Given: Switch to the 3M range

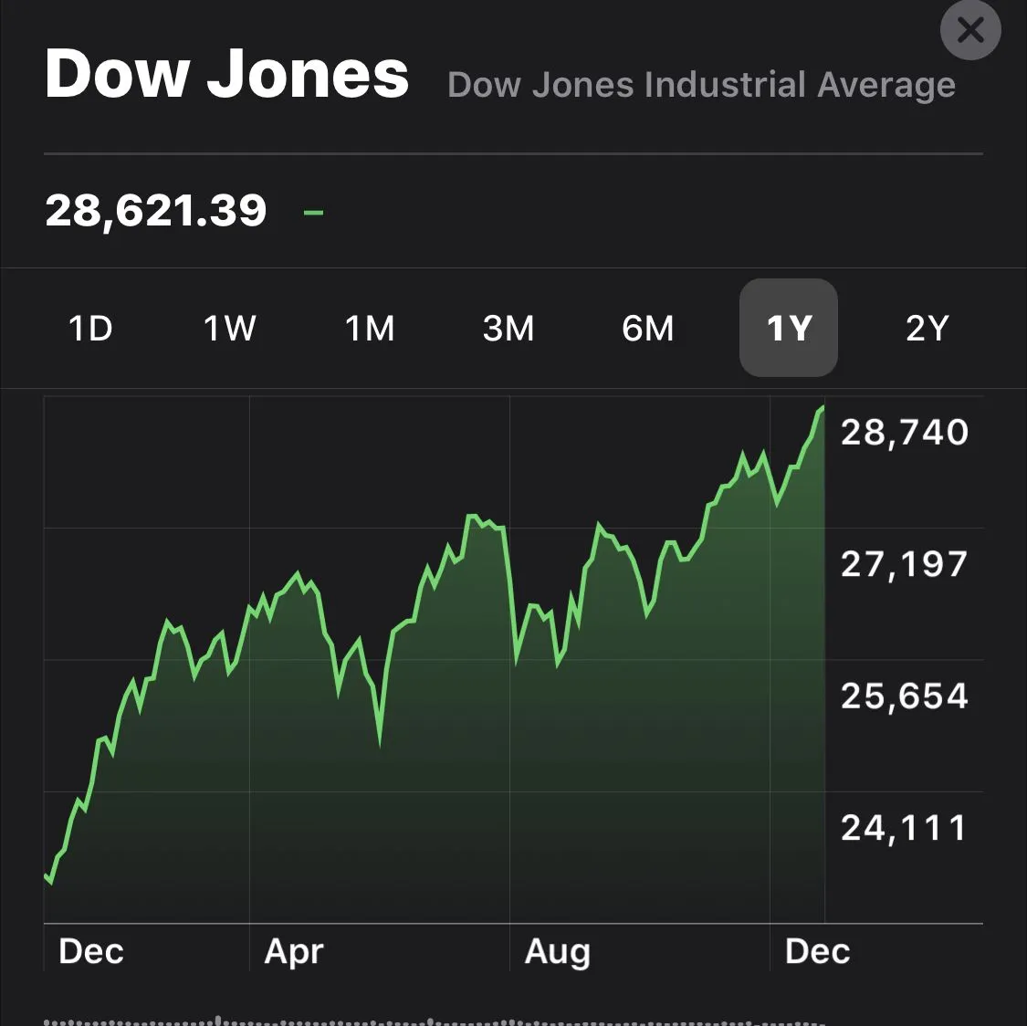Looking at the screenshot, I should pyautogui.click(x=508, y=328).
